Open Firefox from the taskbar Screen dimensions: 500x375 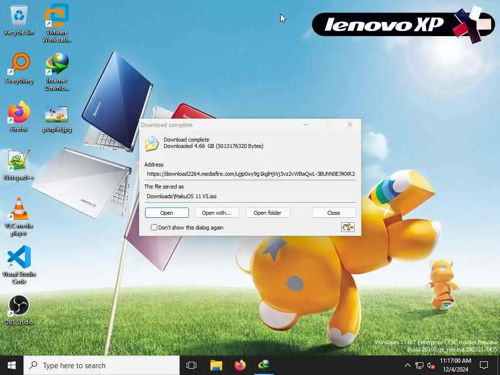point(240,365)
